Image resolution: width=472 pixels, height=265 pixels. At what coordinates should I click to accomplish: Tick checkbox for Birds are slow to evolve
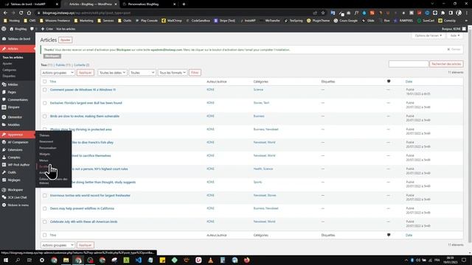[x=44, y=116]
